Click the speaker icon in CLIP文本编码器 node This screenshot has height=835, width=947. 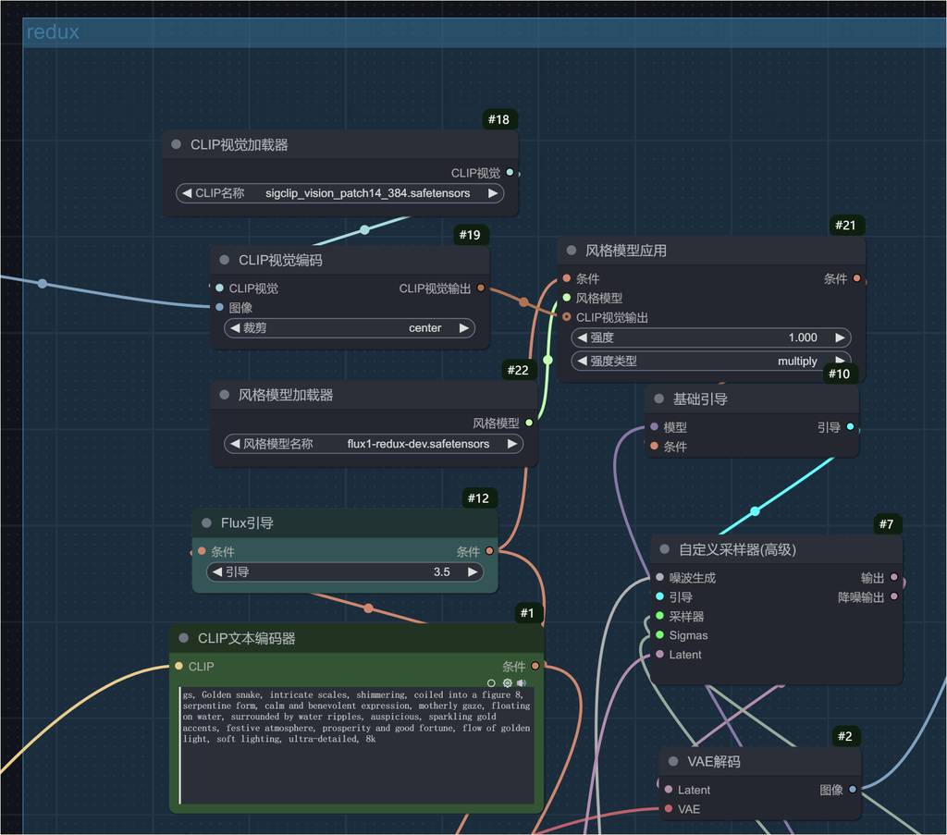pyautogui.click(x=522, y=683)
